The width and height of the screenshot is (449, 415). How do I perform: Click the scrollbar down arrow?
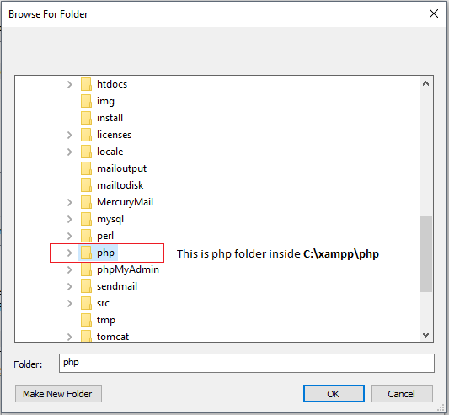425,334
